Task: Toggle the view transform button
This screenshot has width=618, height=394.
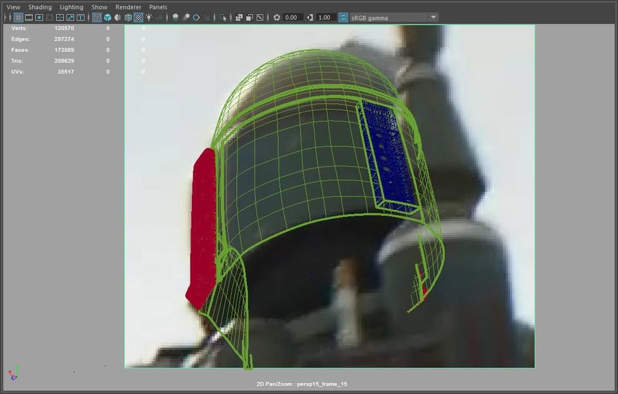Action: click(343, 17)
